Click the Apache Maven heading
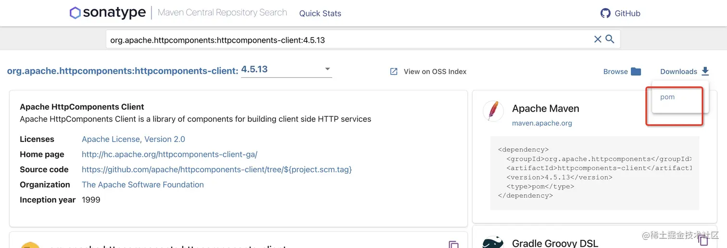 pos(546,108)
